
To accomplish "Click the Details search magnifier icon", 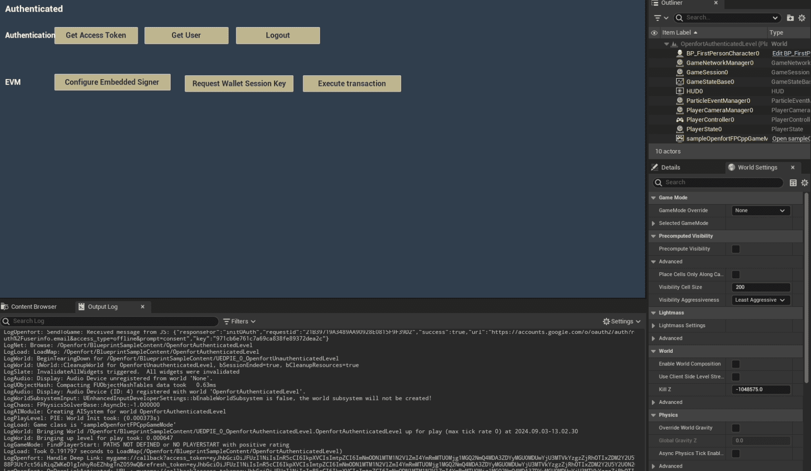I will click(658, 182).
